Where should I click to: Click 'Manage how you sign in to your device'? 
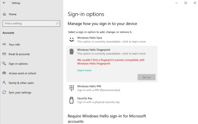click(x=102, y=24)
